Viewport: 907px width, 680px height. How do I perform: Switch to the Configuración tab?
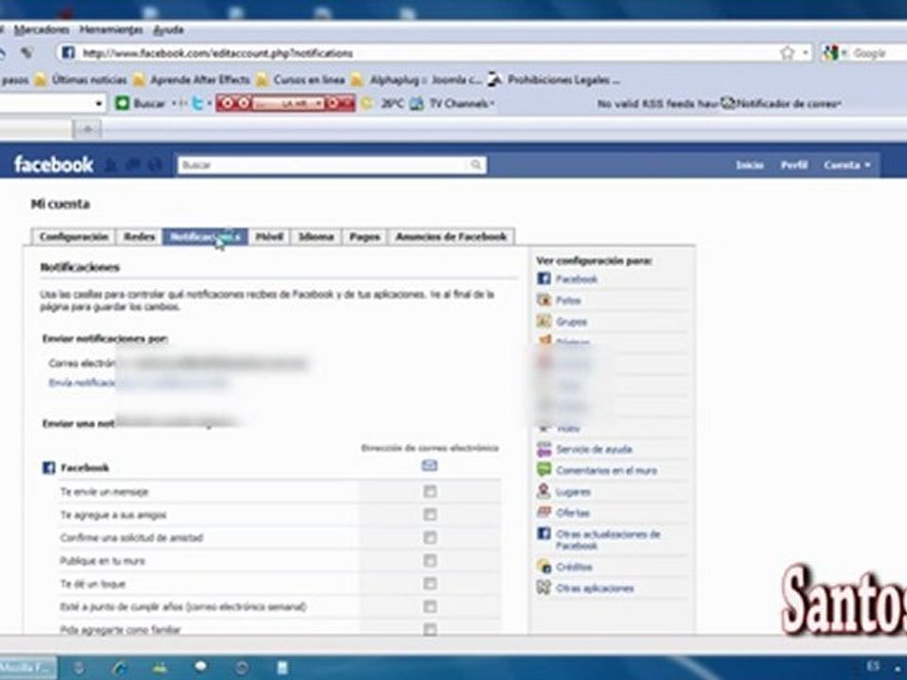(x=74, y=236)
